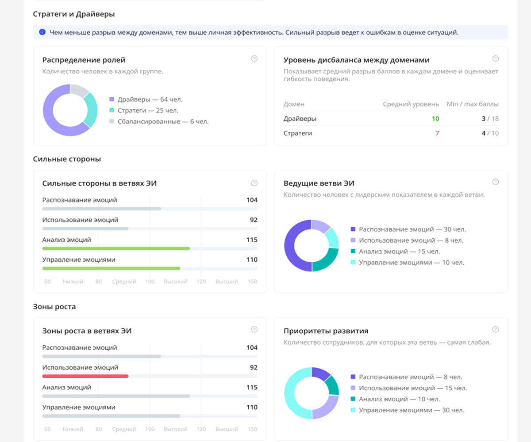This screenshot has width=531, height=442.
Task: Click Высокий axis label in Сильные стороны chart
Action: tap(175, 282)
